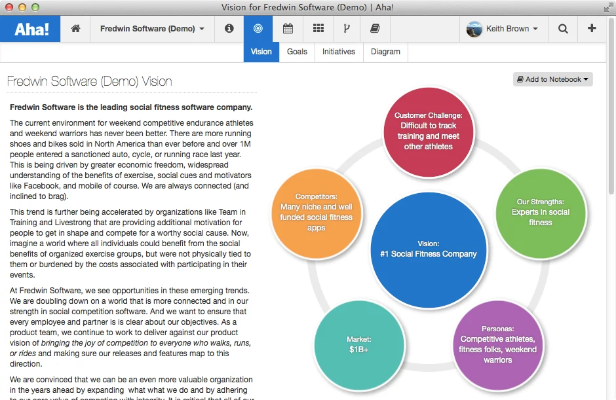Select the Strategy target icon
The image size is (616, 400).
tap(258, 28)
